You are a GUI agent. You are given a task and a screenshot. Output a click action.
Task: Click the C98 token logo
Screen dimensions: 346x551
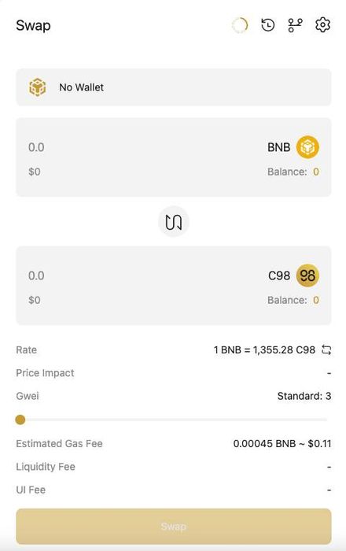307,275
